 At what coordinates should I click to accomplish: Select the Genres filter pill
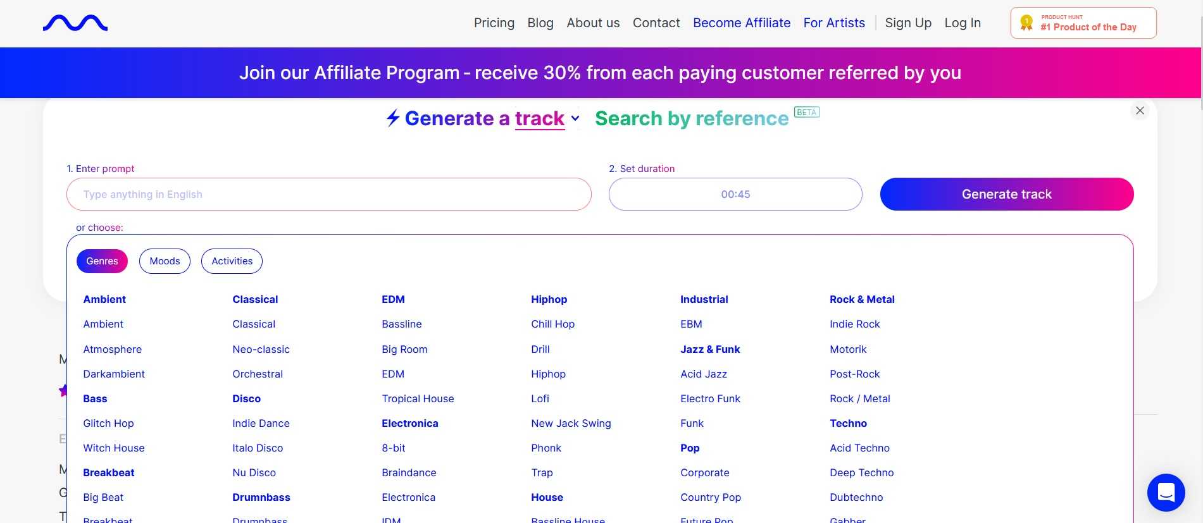point(102,261)
